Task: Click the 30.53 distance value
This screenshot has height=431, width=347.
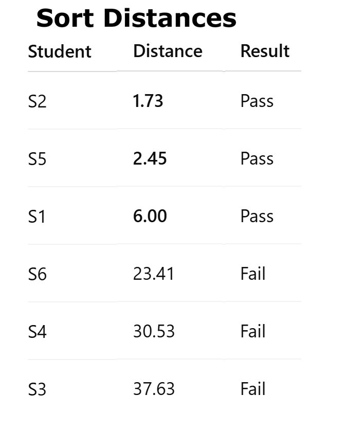Action: tap(154, 332)
